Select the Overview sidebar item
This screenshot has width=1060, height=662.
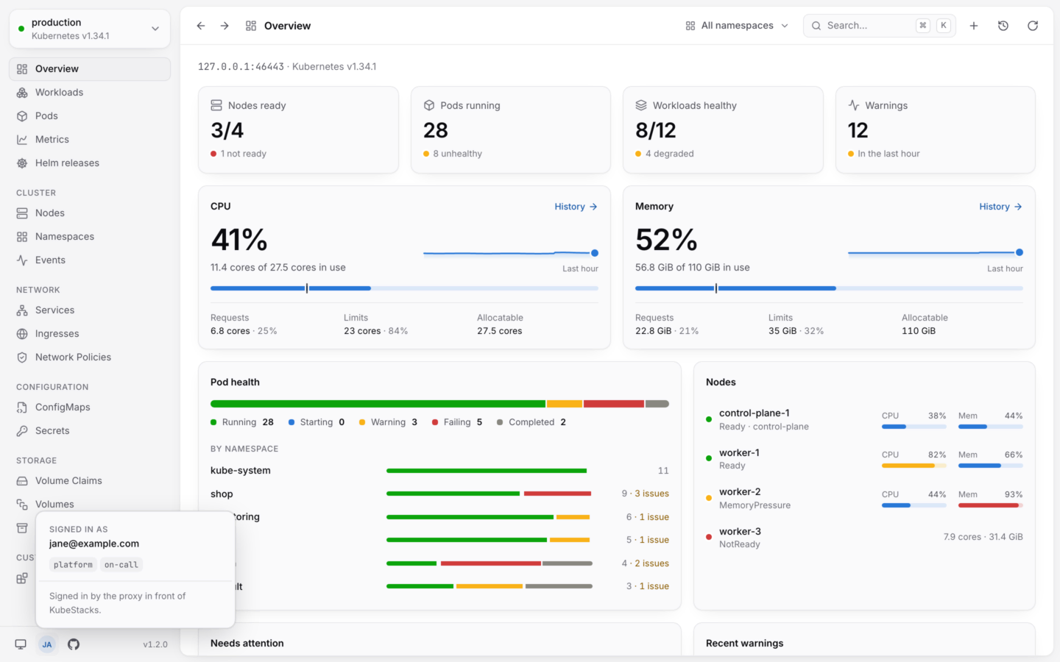pos(90,69)
